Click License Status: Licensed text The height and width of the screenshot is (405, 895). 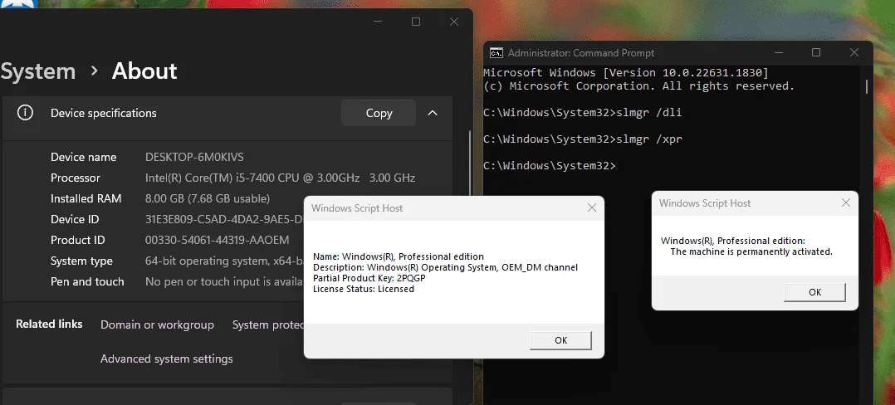click(x=364, y=289)
